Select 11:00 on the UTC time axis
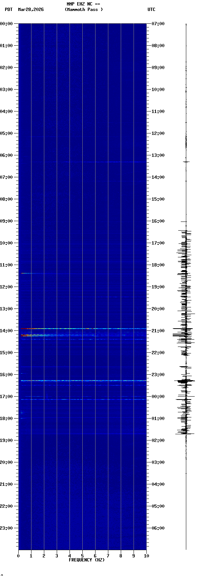202x579 pixels. (x=158, y=111)
